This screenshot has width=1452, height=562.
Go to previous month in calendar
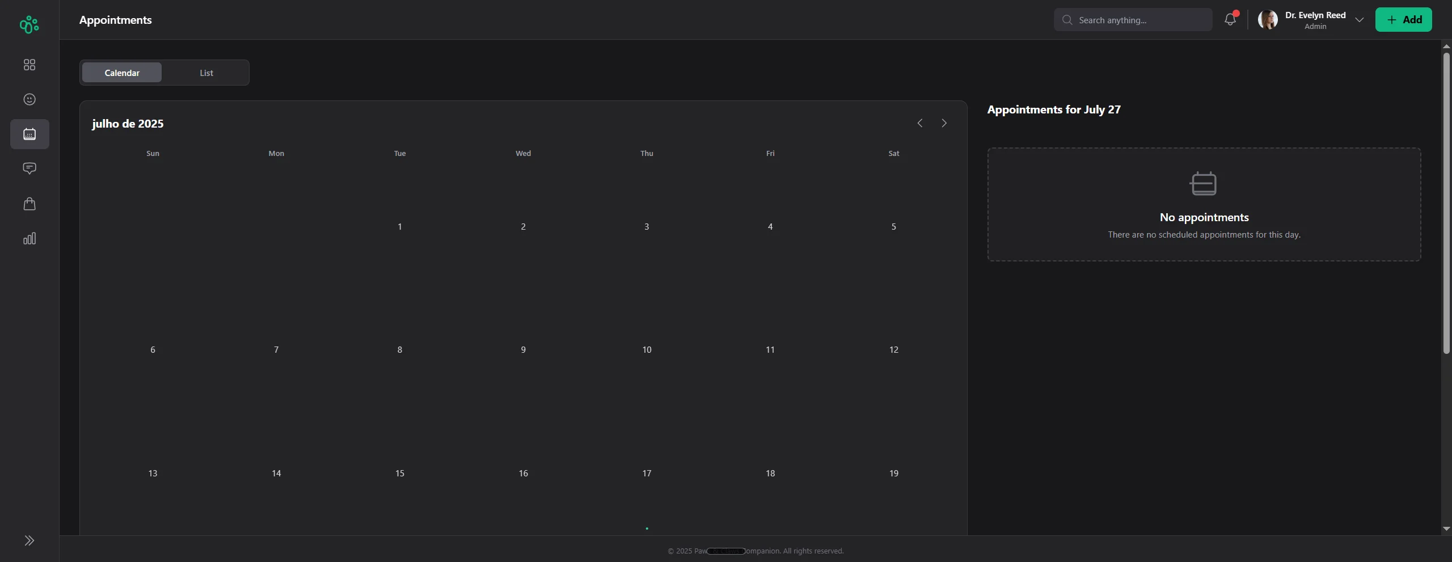tap(920, 123)
